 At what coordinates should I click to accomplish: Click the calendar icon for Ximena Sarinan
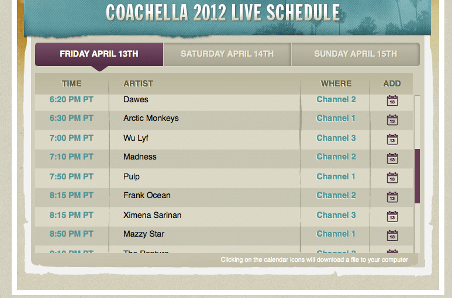[x=392, y=216]
